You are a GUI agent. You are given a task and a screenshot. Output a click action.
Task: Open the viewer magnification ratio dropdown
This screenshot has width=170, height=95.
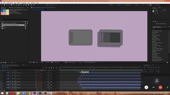tap(37, 62)
